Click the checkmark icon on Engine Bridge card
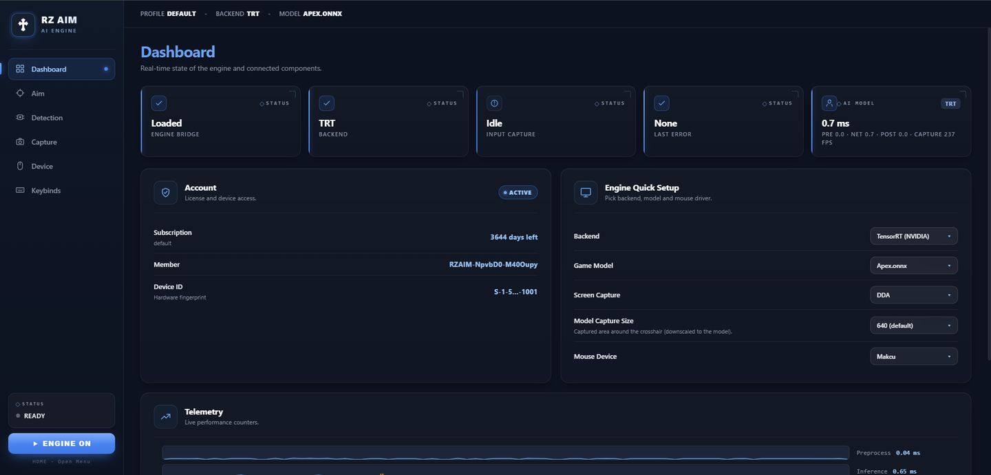The width and height of the screenshot is (991, 475). [x=159, y=103]
